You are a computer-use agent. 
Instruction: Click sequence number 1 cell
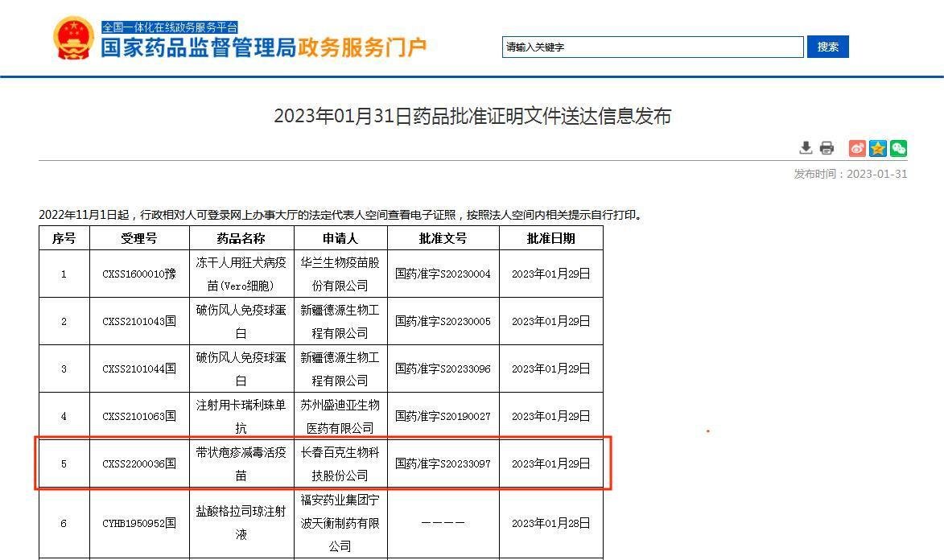(x=64, y=274)
